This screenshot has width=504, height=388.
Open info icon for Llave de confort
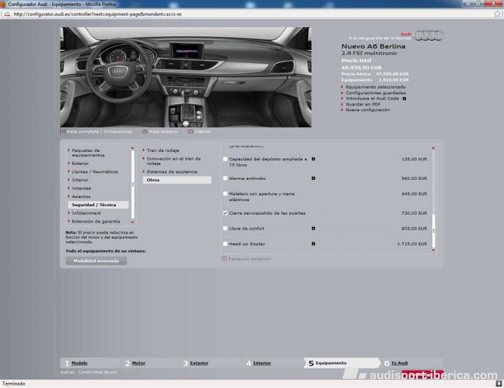(x=313, y=228)
